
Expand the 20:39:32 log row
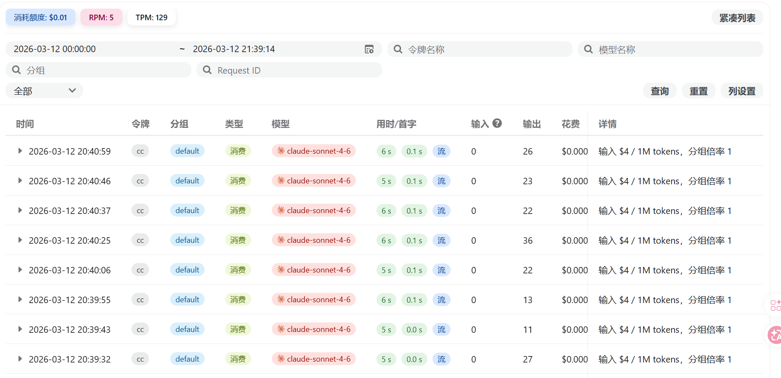(x=20, y=359)
